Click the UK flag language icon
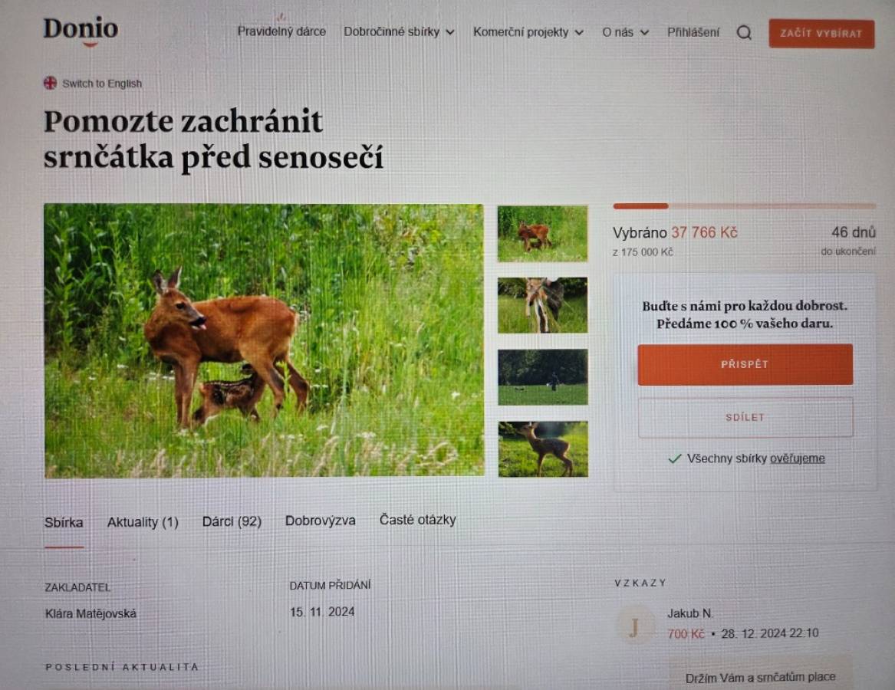The image size is (895, 690). (50, 84)
